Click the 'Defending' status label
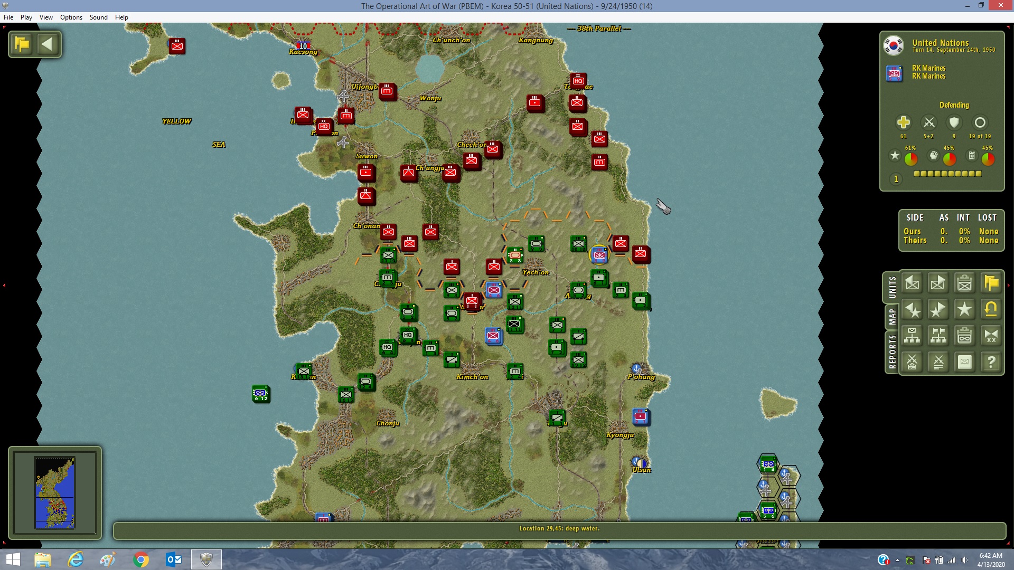The image size is (1014, 570). 954,105
